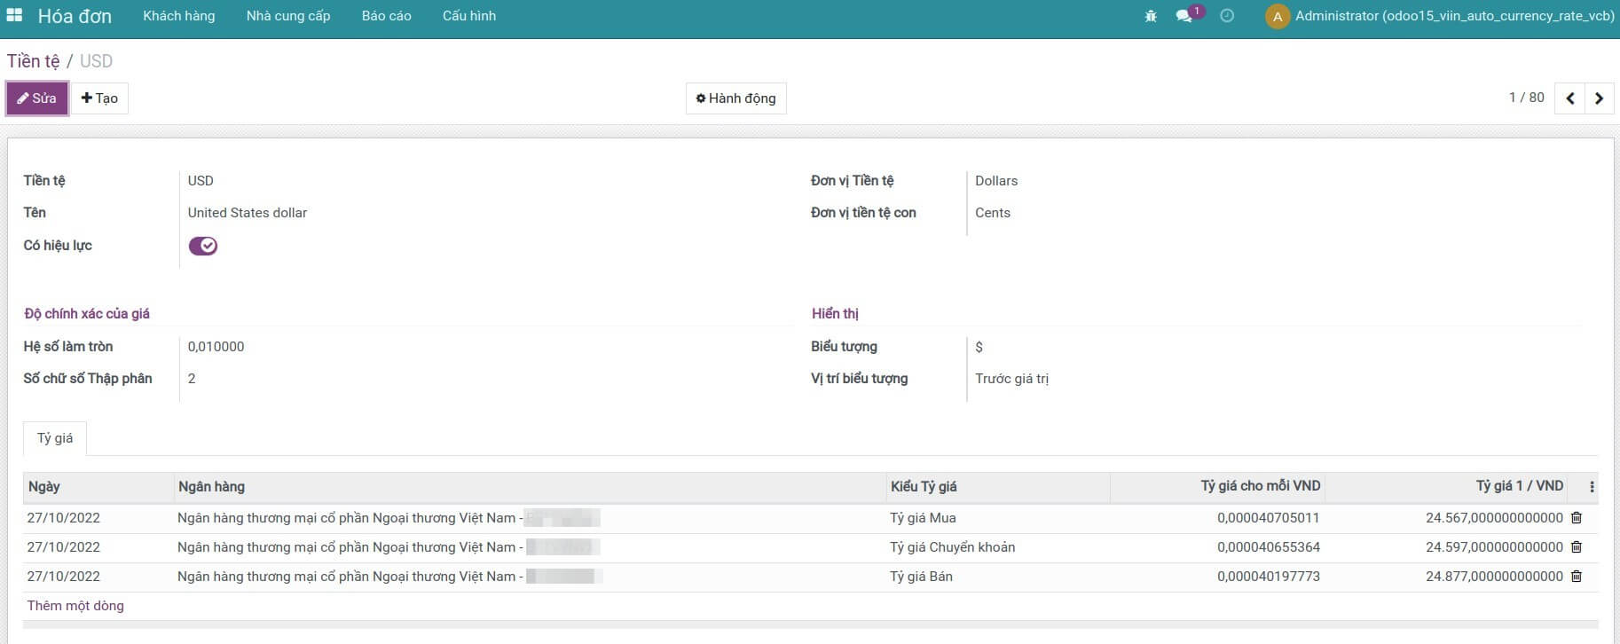This screenshot has height=644, width=1620.
Task: Open the Administrator user menu
Action: point(1439,16)
